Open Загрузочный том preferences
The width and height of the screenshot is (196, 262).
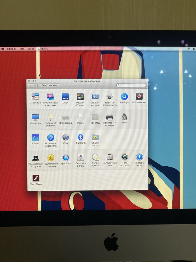(x=110, y=157)
